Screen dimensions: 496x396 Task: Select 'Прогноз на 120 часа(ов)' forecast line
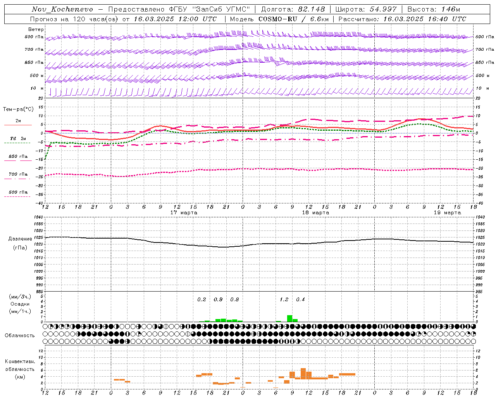point(74,19)
